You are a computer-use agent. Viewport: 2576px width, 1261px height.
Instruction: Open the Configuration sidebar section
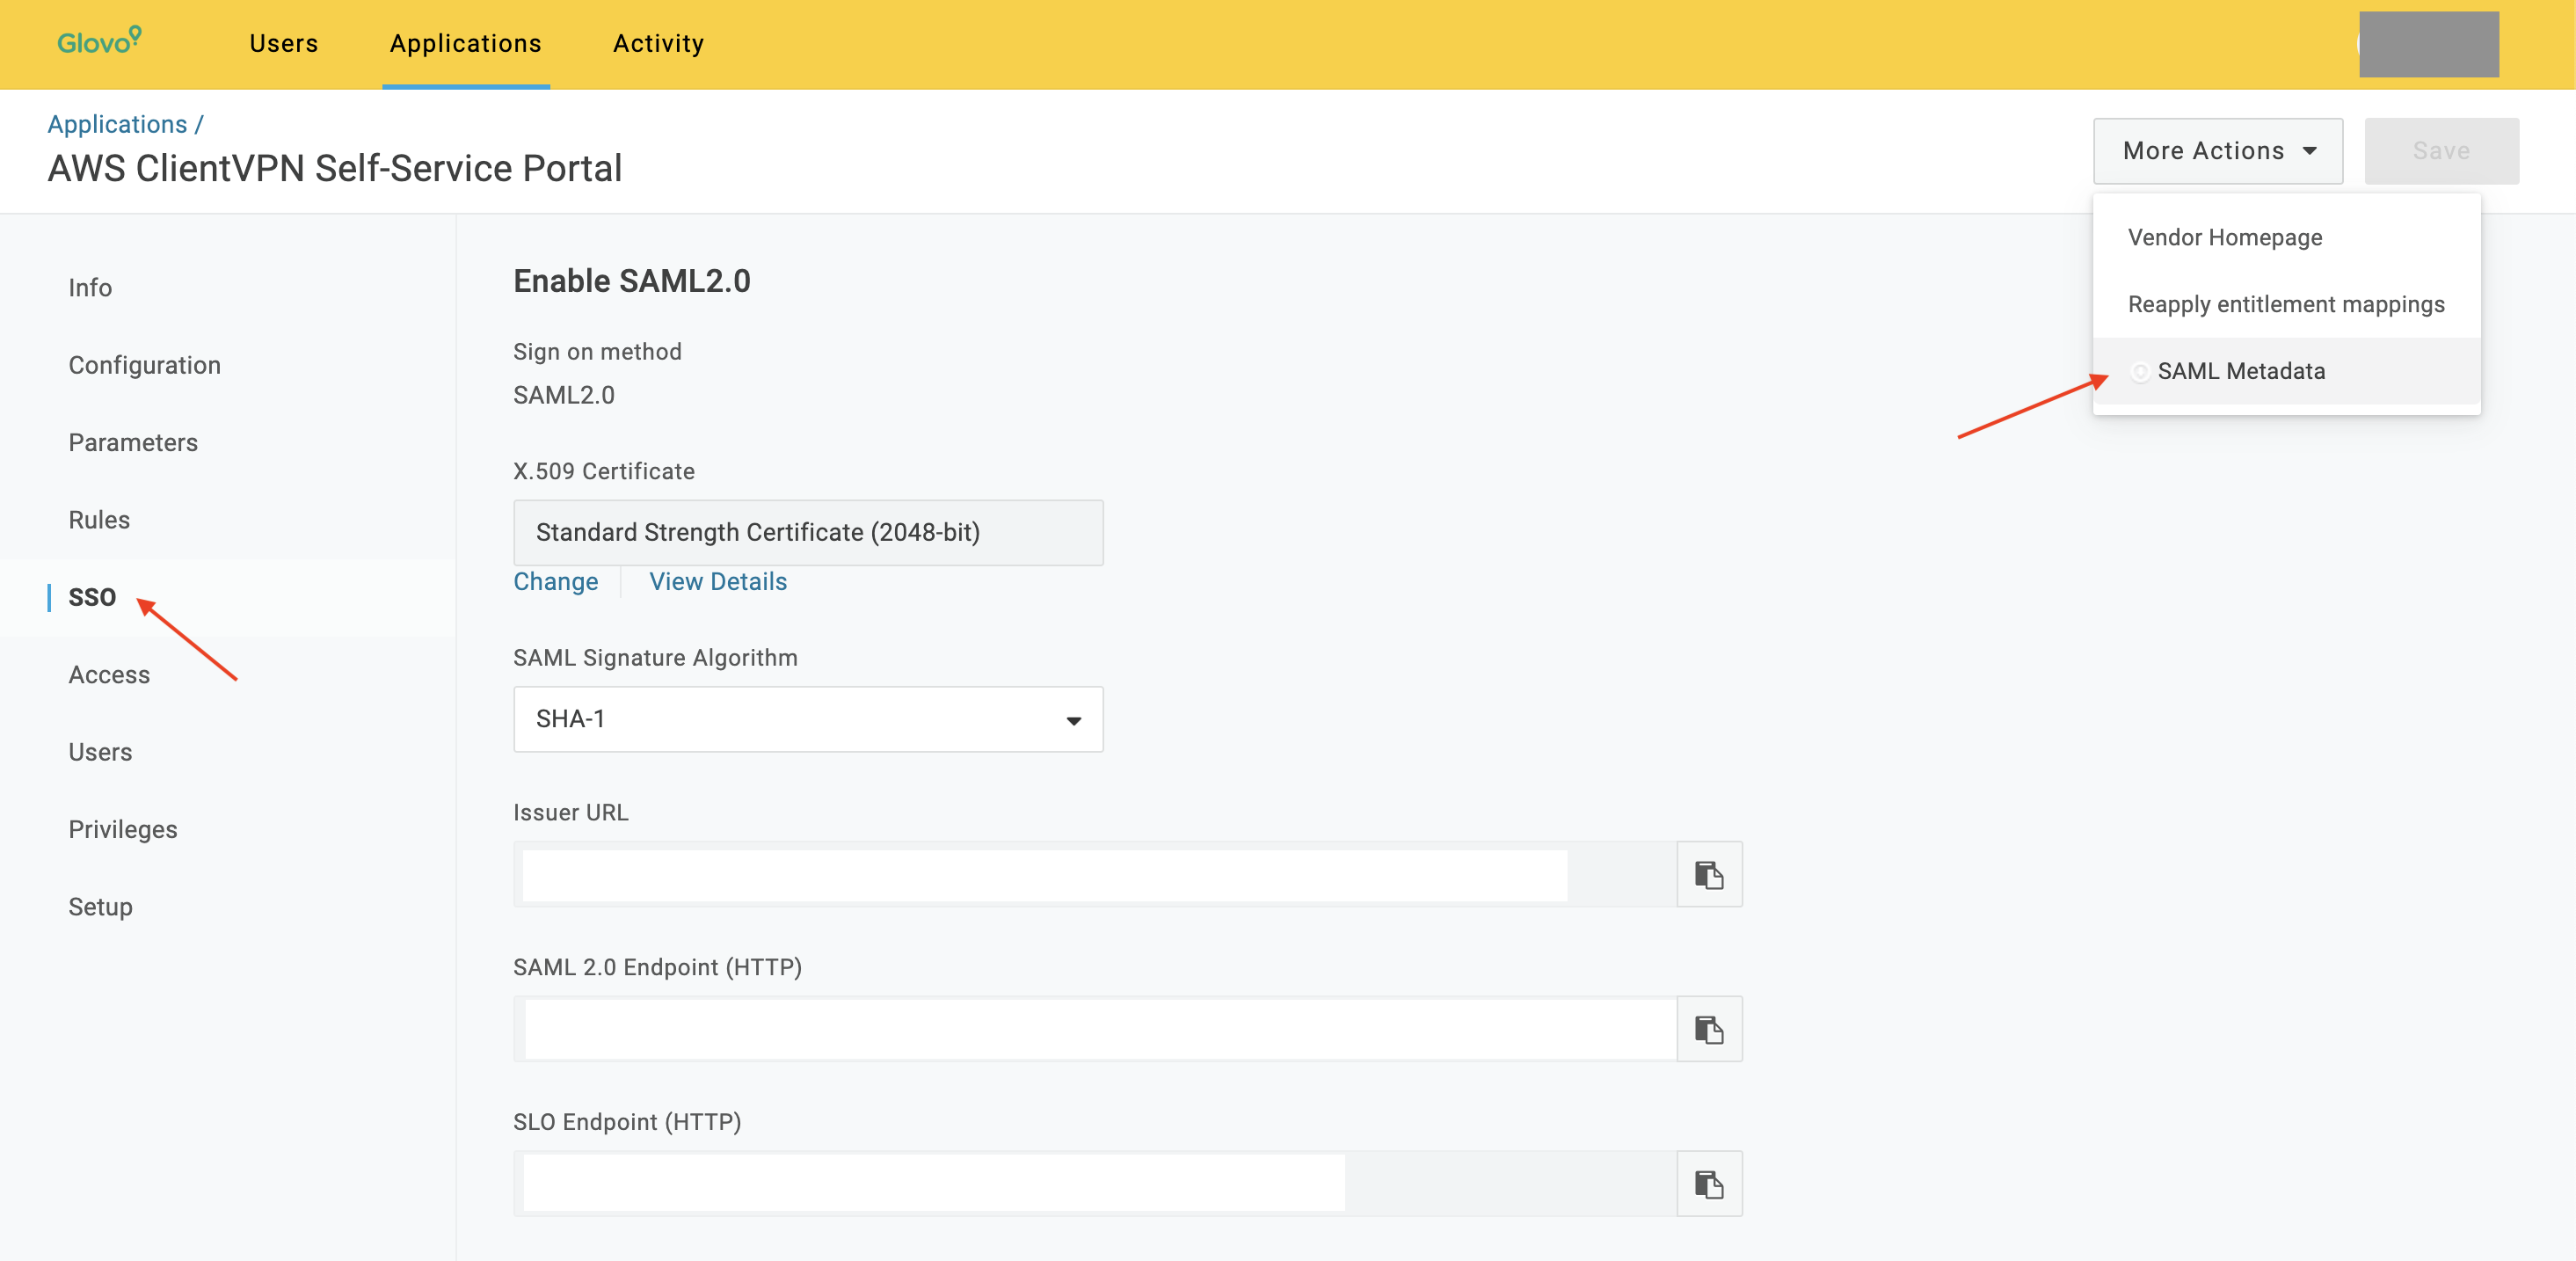(x=144, y=365)
